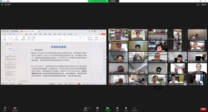Click zoom in plus at status bar end
Viewport: 208px width, 112px height.
104,84
